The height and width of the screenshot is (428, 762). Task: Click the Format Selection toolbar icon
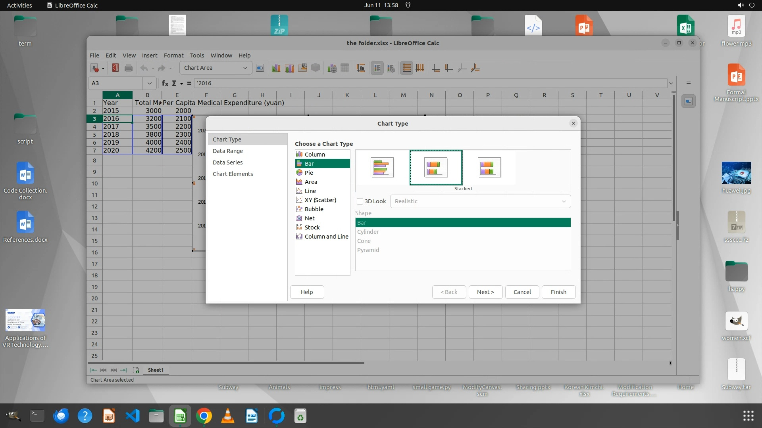(260, 68)
